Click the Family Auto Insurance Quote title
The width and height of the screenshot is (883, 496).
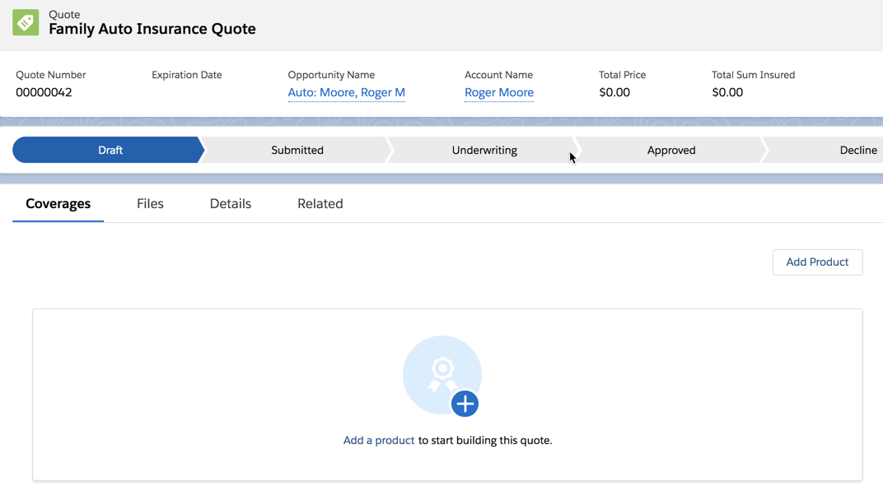(x=152, y=29)
